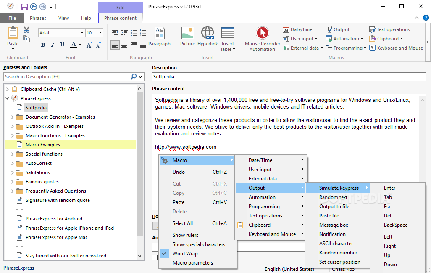Justify the text alignment

[143, 45]
